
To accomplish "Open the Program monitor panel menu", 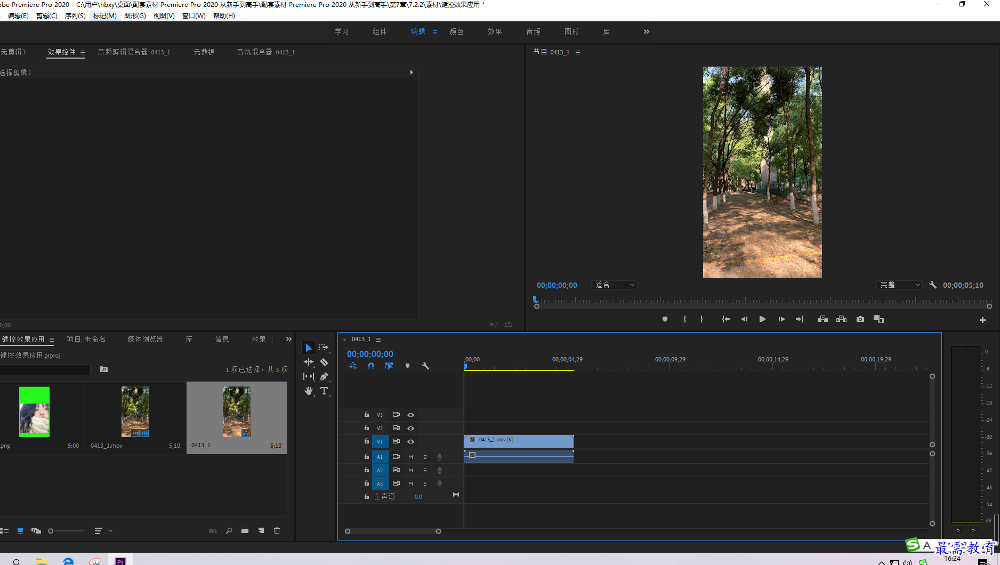I will pos(578,52).
